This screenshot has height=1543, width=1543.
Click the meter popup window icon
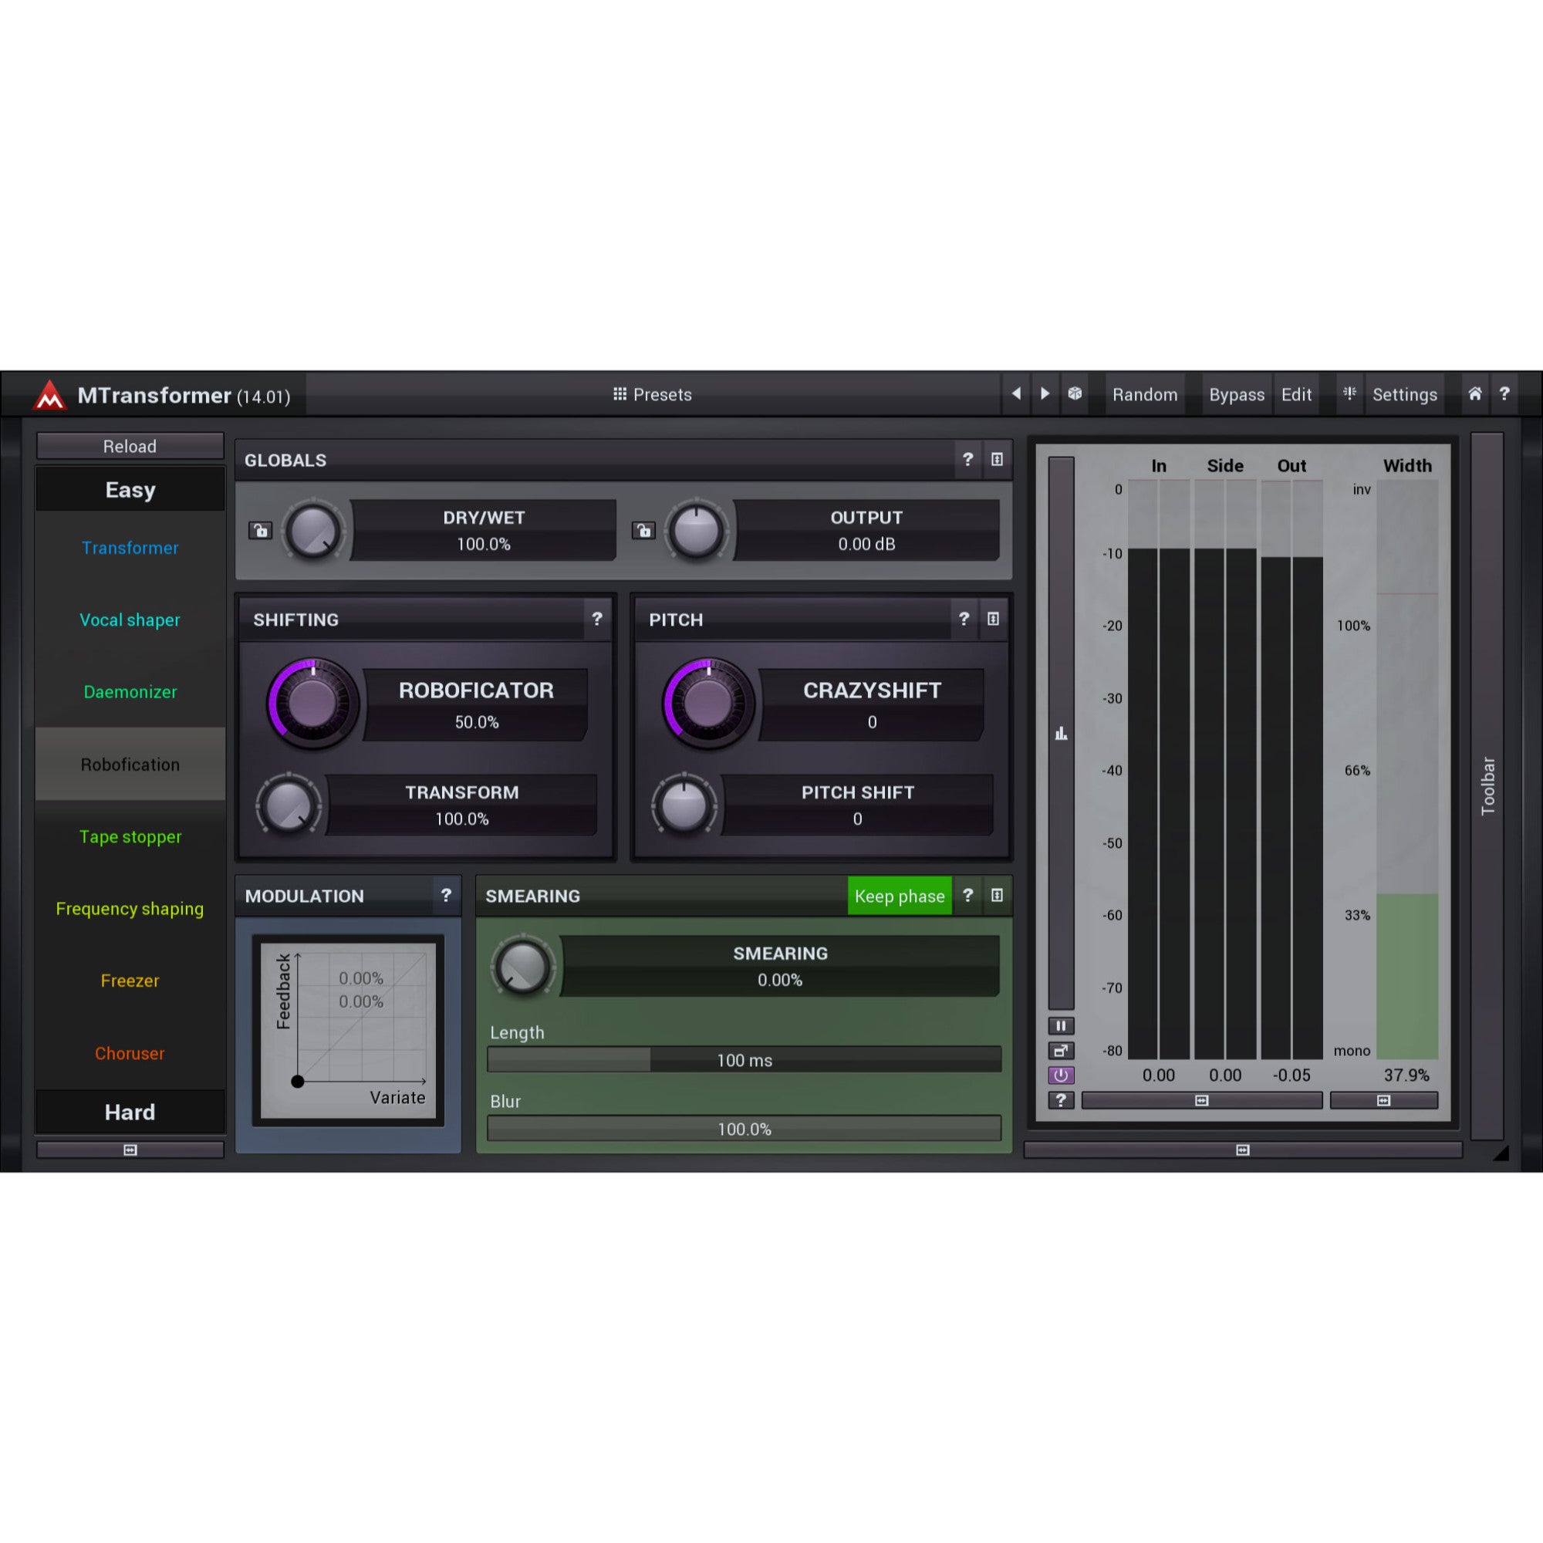[1061, 1051]
